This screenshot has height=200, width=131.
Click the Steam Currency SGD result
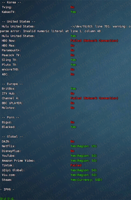coord(86,180)
